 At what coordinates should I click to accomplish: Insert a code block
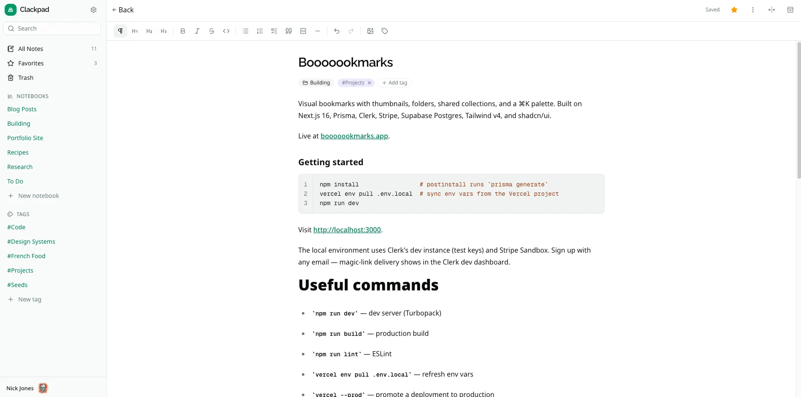303,31
